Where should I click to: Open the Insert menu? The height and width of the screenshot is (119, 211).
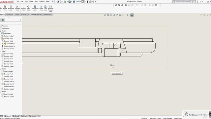[31, 2]
